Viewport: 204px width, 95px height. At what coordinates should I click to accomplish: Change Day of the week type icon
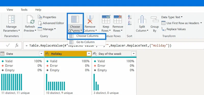pyautogui.click(x=95, y=54)
